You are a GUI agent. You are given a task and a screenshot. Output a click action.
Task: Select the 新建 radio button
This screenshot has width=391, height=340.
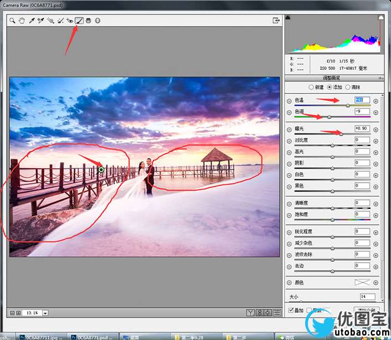[x=311, y=87]
